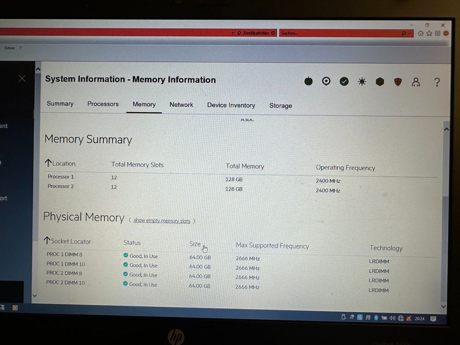This screenshot has height=345, width=460.
Task: Click the show empty memory slots link
Action: [x=161, y=221]
